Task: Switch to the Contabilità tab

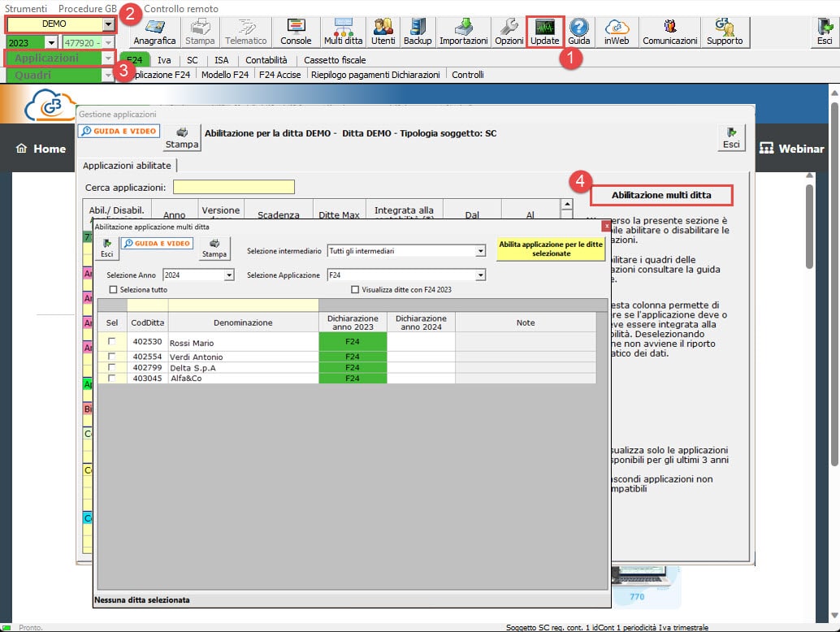Action: pos(266,60)
